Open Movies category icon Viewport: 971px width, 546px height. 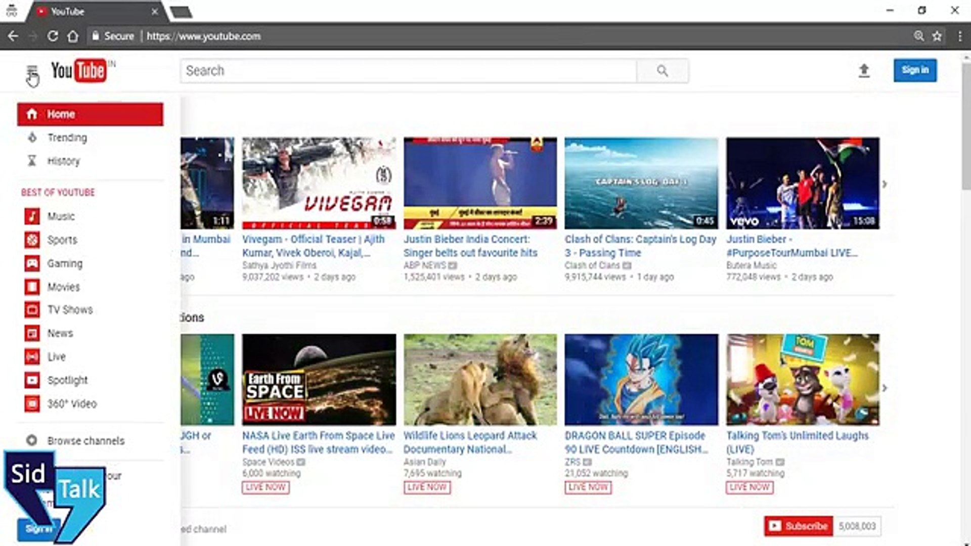pyautogui.click(x=32, y=287)
